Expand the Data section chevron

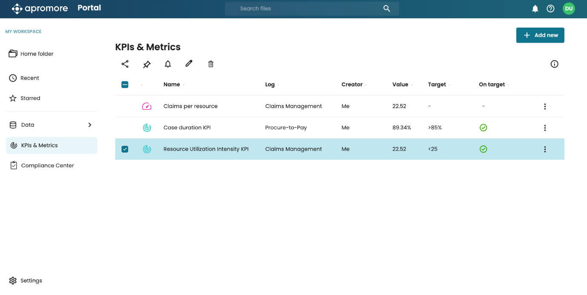(90, 125)
